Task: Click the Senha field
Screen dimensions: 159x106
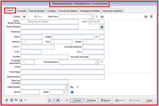Action: coord(30,92)
